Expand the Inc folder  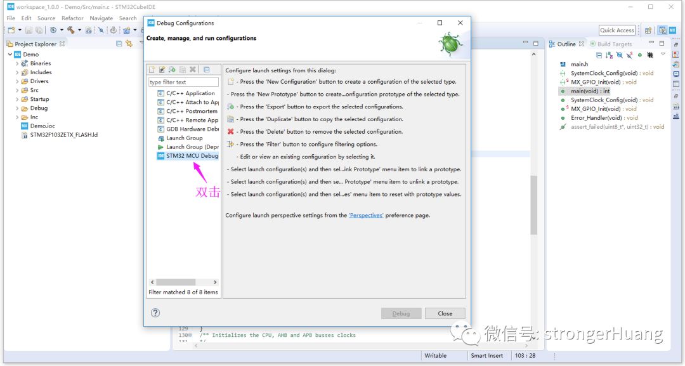[17, 117]
